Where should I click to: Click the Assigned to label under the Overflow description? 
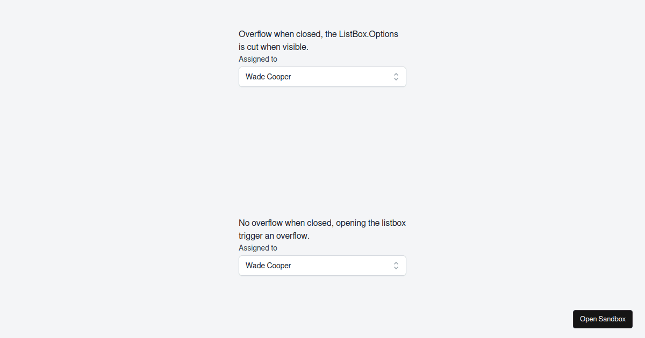(x=258, y=59)
